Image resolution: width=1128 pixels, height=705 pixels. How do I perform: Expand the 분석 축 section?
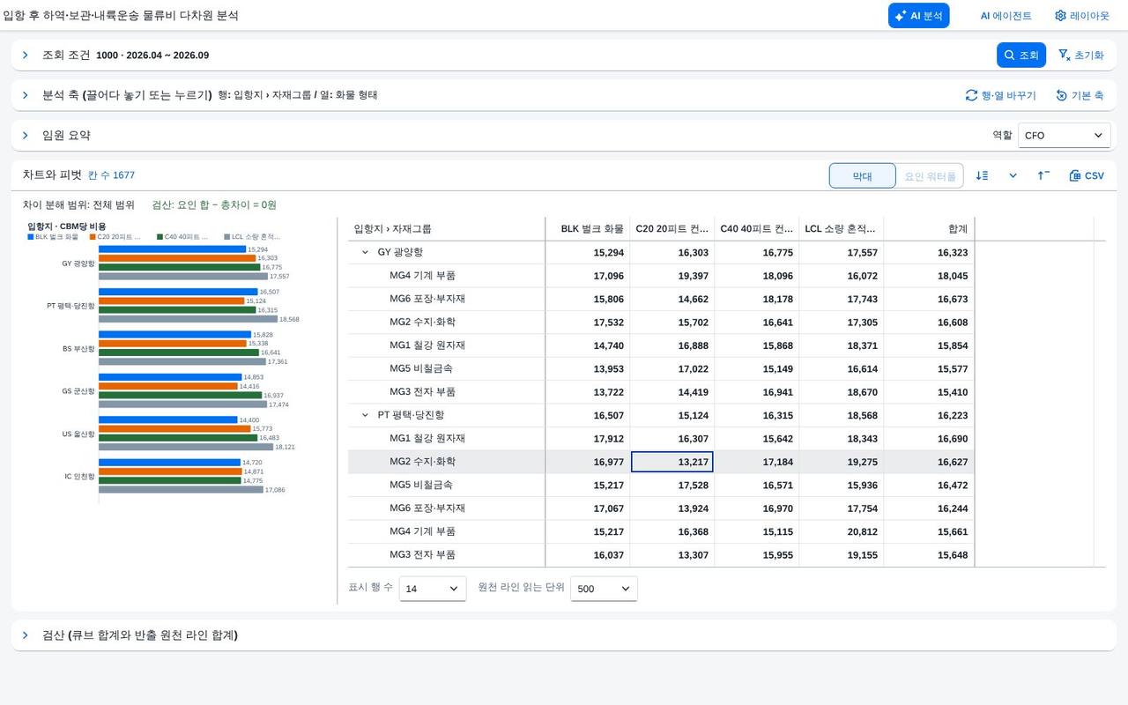[x=26, y=95]
